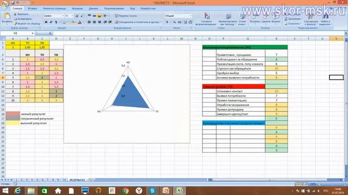This screenshot has height=195, width=348.
Task: Open the round Office button menu
Action: 4,4
